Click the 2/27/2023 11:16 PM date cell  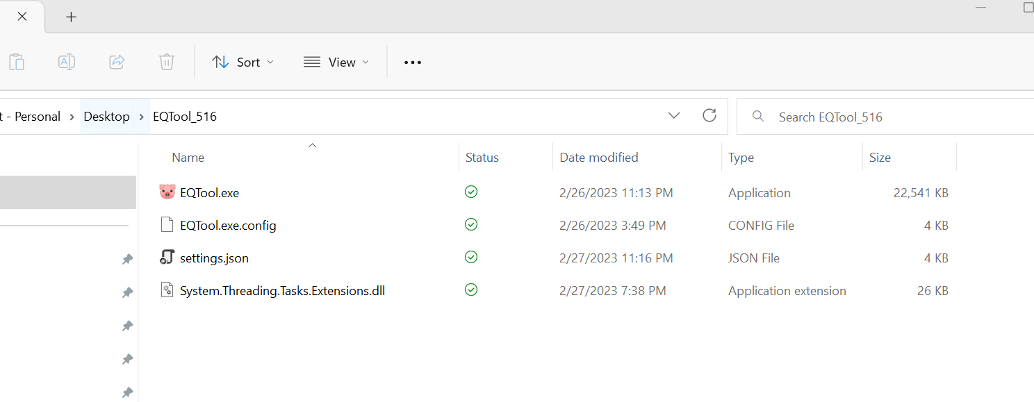point(616,258)
